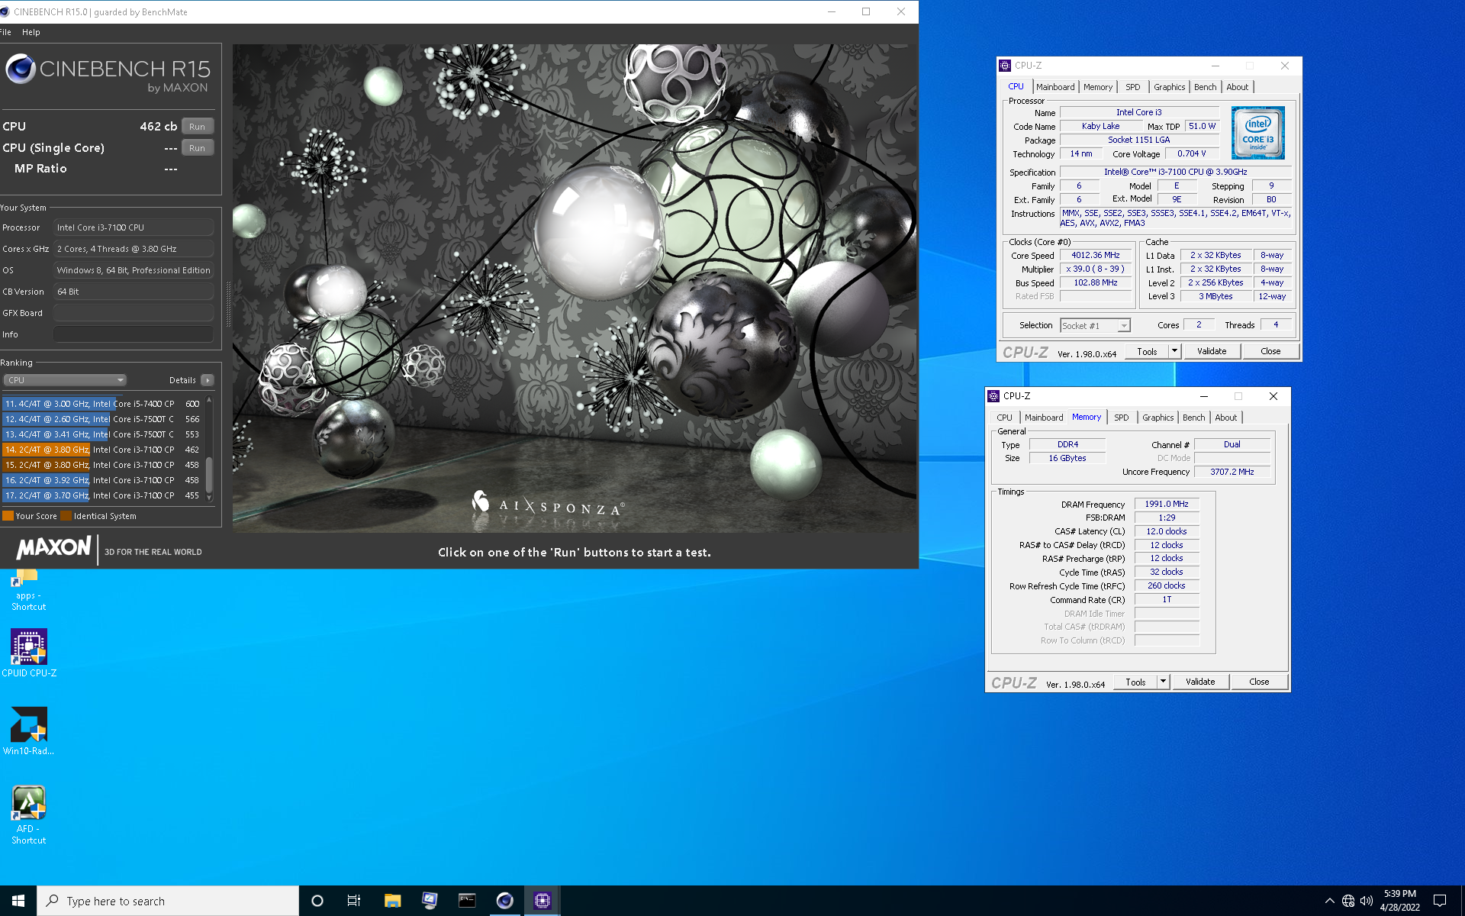Switch to Mainboard tab in upper CPU-Z
This screenshot has height=916, width=1465.
[1055, 87]
